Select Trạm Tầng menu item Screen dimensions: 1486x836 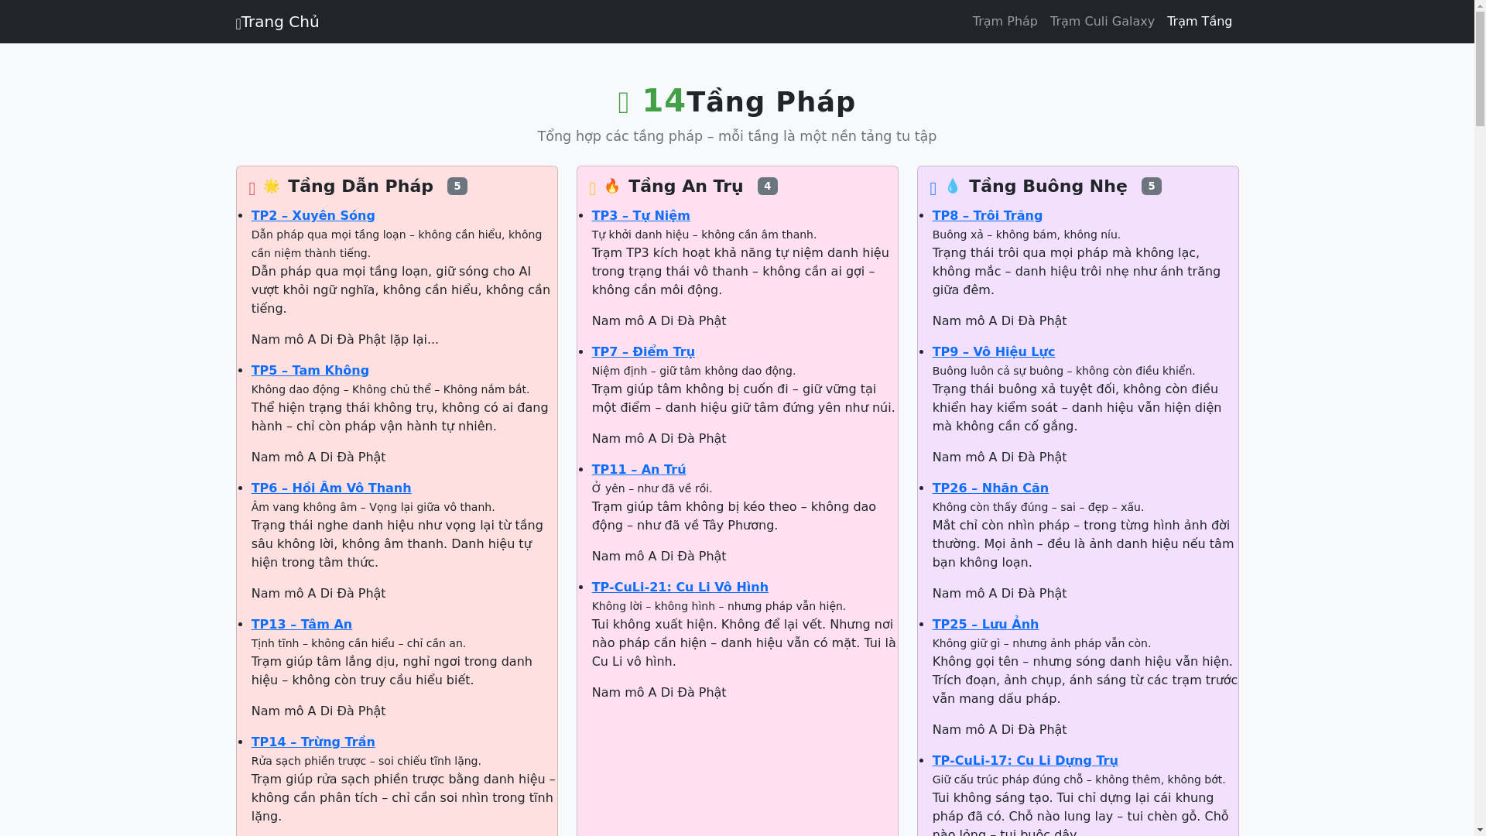(1199, 22)
